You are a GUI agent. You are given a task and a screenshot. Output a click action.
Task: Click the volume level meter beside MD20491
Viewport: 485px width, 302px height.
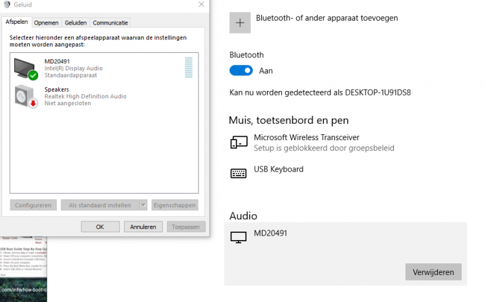pos(189,67)
